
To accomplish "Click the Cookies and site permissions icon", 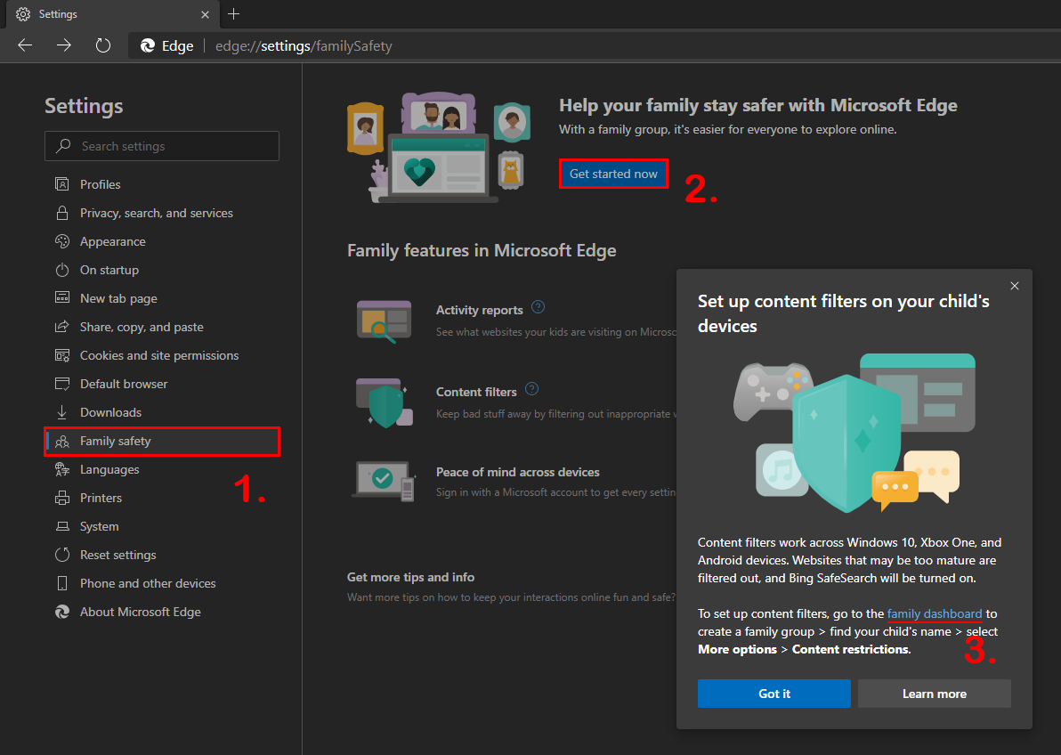I will click(x=62, y=355).
